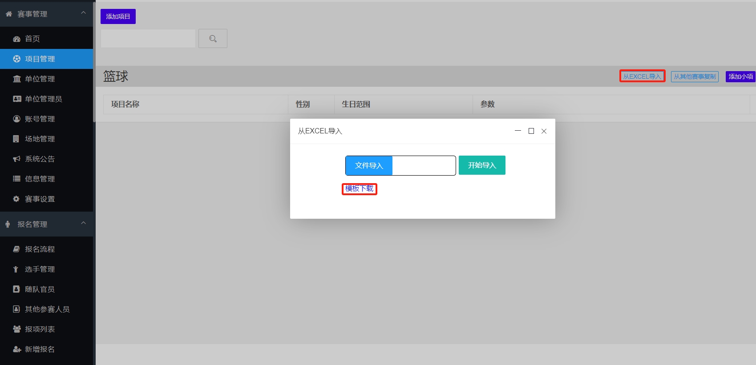
Task: Click the search magnifier icon button
Action: point(213,39)
